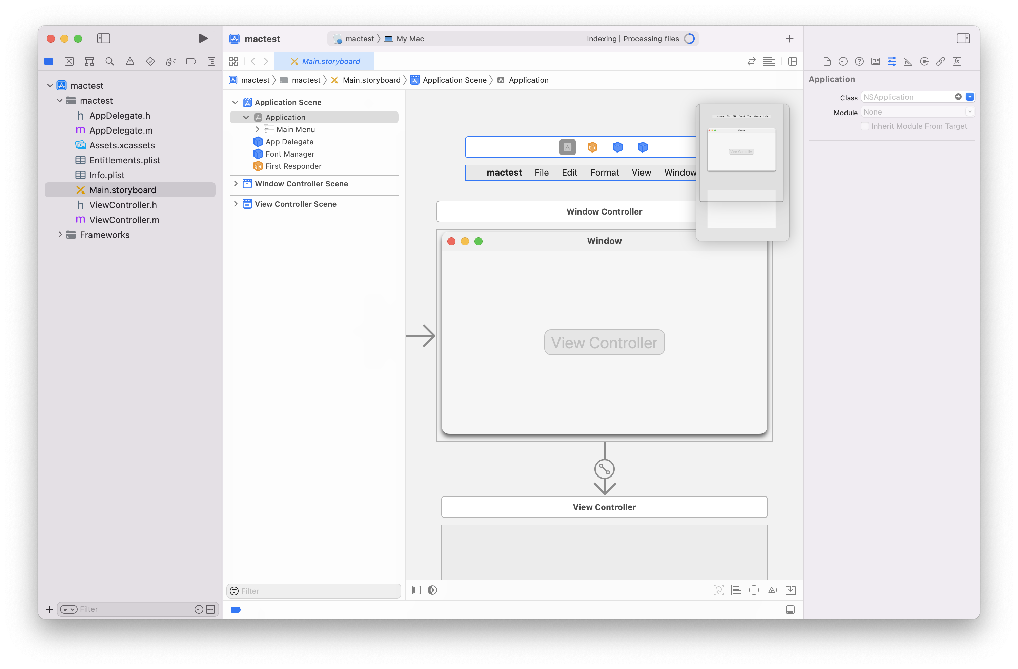Choose the My Mac run destination

coord(404,39)
